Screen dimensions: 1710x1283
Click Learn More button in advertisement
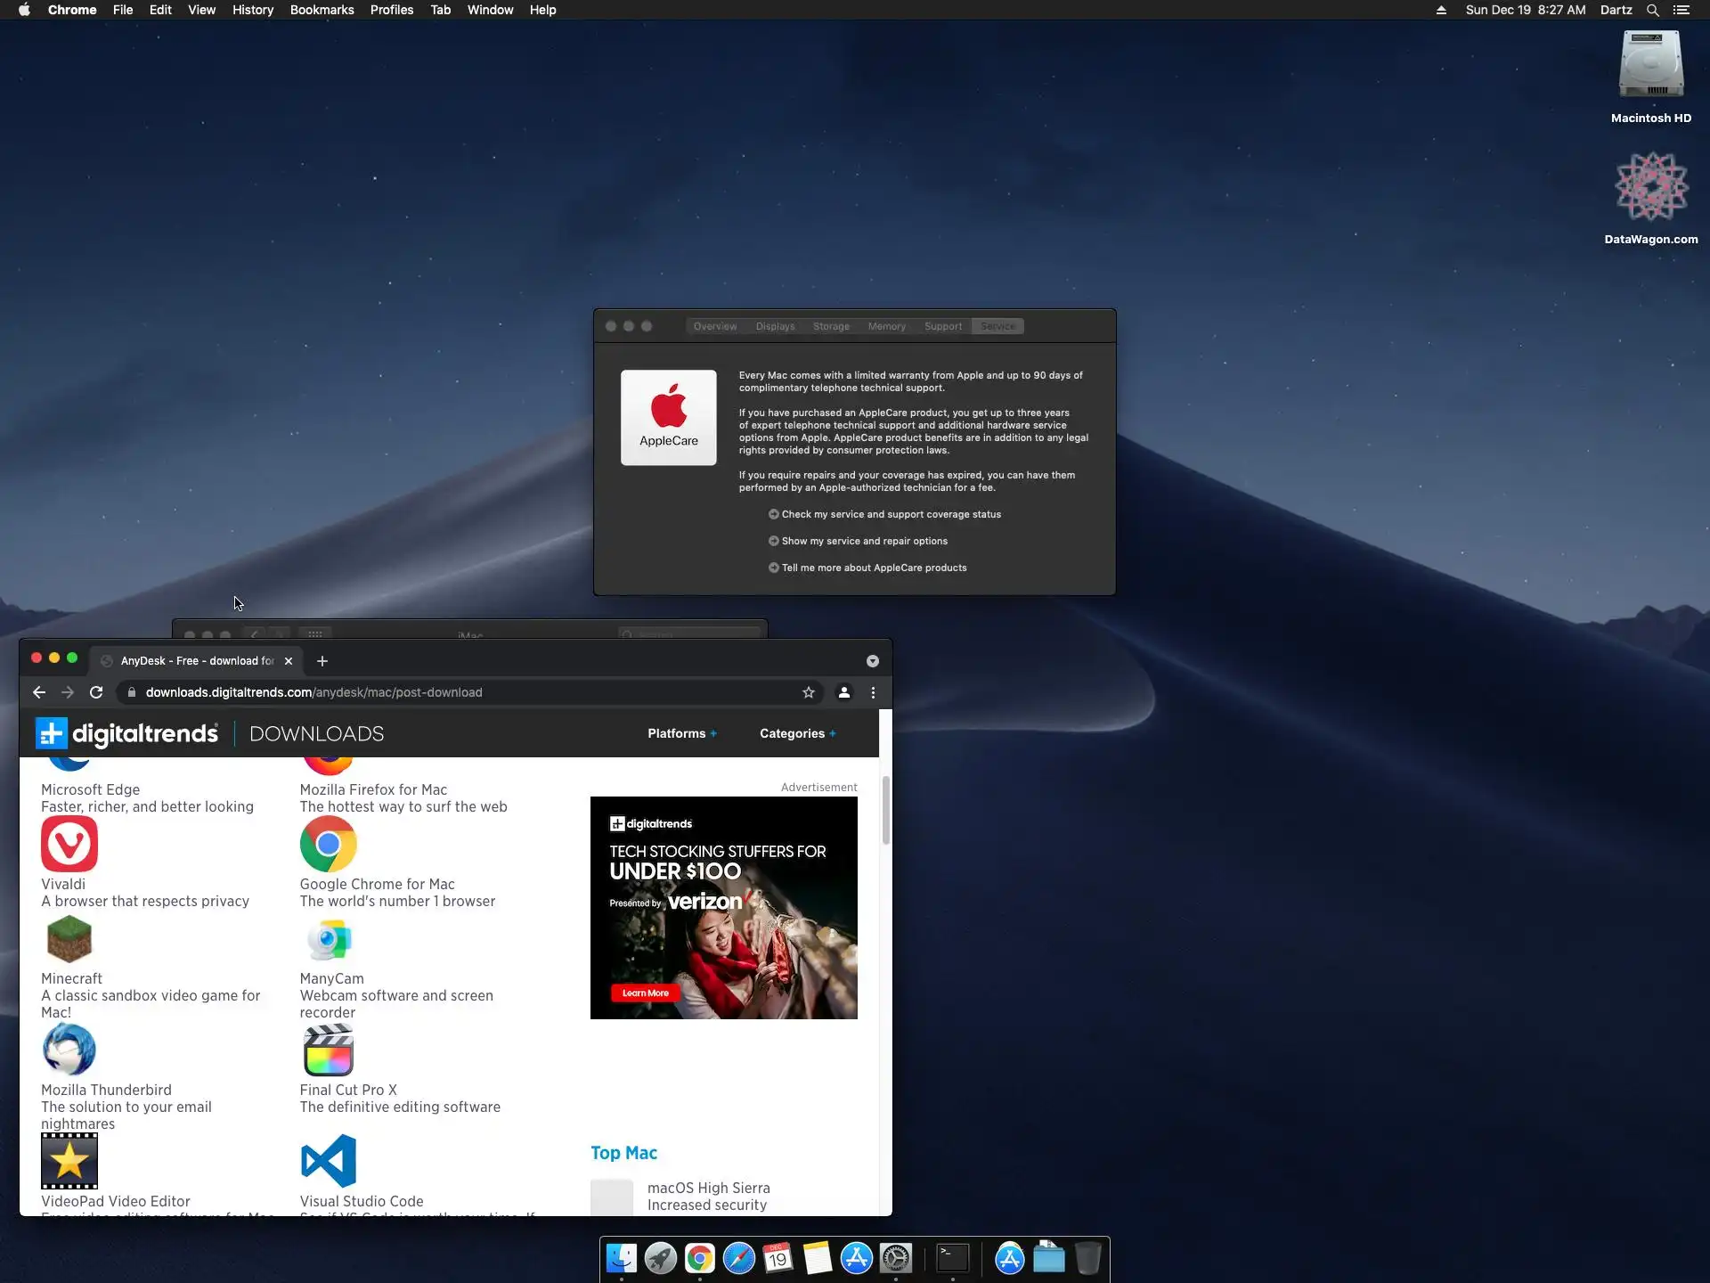(645, 993)
